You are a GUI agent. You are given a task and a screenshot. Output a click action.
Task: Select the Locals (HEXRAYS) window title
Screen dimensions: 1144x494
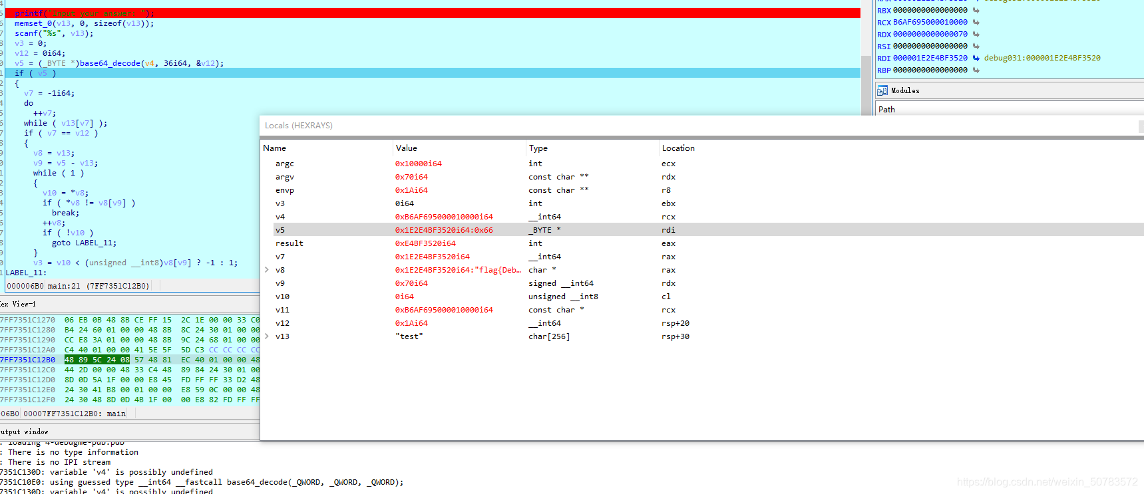[x=299, y=125]
